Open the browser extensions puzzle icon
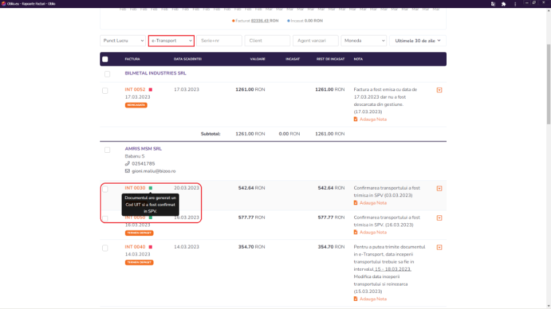The height and width of the screenshot is (309, 551). (x=503, y=4)
